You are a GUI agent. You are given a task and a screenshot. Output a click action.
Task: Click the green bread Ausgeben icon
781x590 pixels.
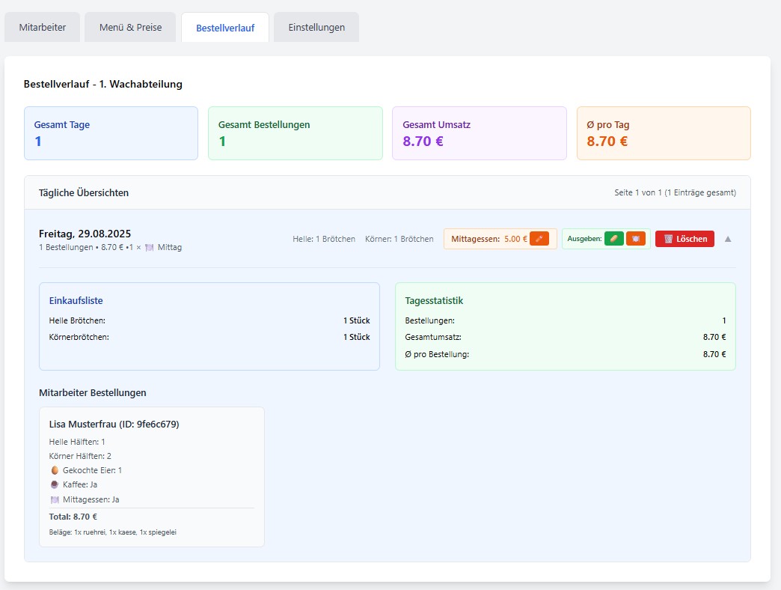point(613,239)
